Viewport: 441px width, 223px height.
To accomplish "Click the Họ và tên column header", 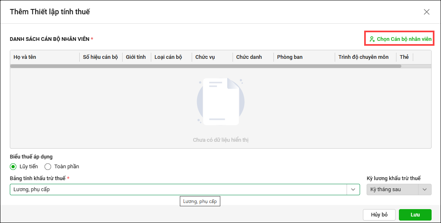I will click(25, 57).
